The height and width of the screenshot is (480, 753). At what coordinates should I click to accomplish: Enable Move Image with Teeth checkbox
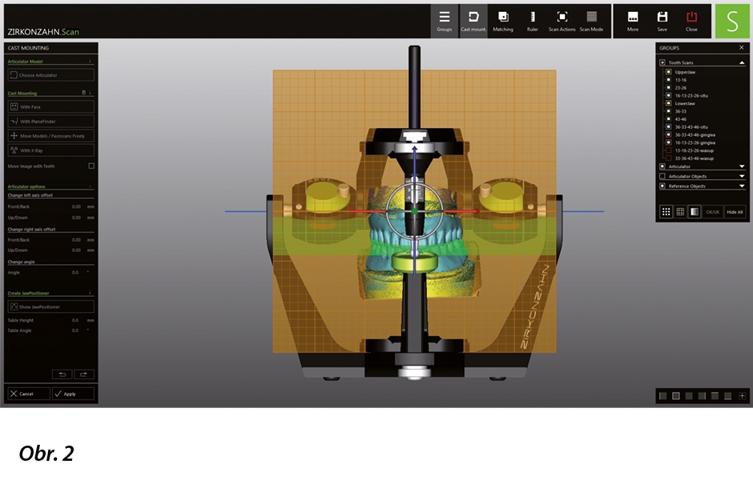coord(91,166)
